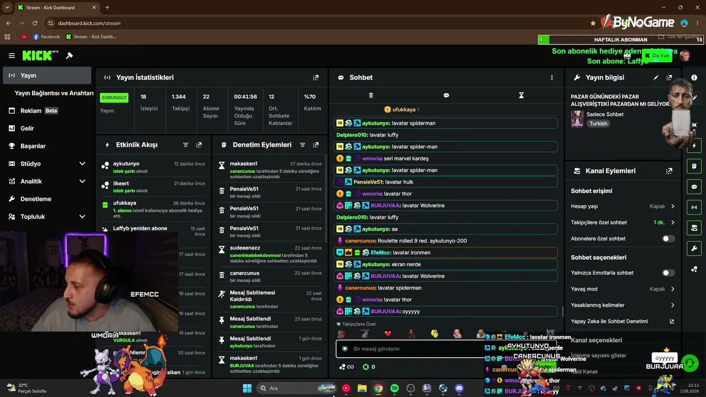706x397 pixels.
Task: Click the trash icon in chat toolbar
Action: [x=371, y=95]
